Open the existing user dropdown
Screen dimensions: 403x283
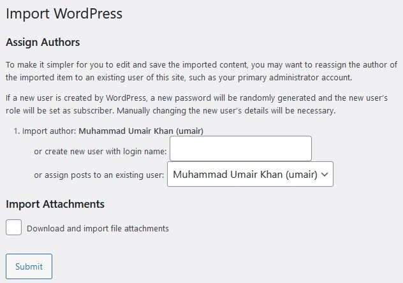(249, 174)
